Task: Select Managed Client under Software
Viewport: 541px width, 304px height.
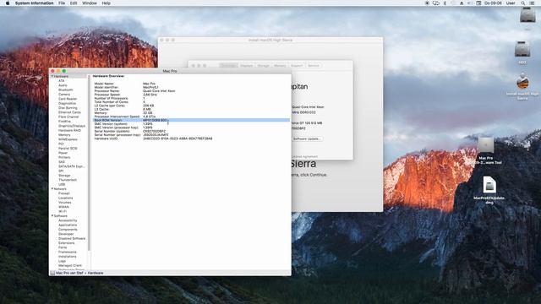Action: (x=70, y=265)
